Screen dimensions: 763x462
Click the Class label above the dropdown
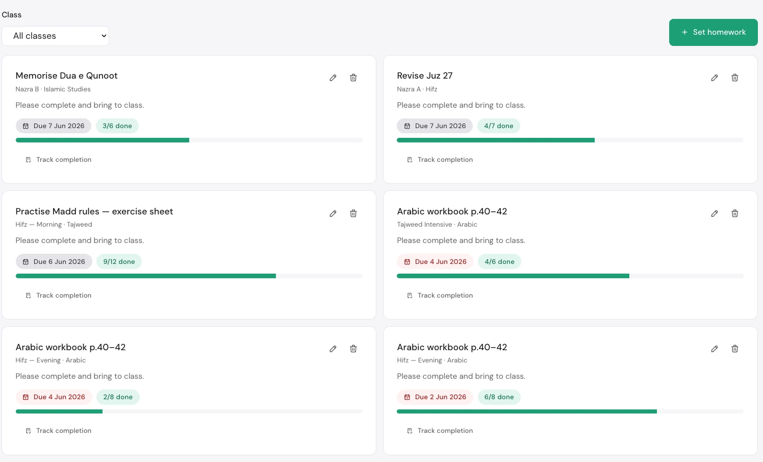click(12, 15)
